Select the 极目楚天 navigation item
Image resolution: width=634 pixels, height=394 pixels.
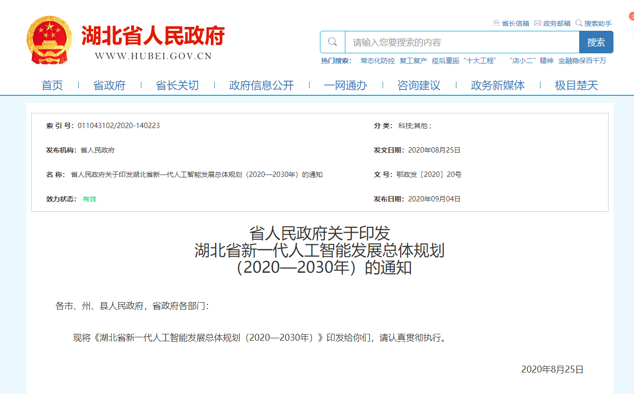576,86
